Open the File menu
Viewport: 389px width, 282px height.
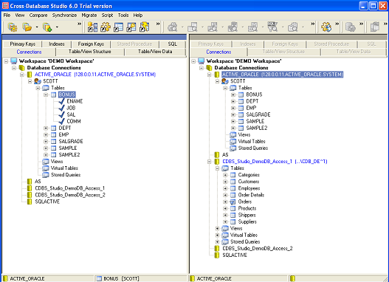click(7, 15)
